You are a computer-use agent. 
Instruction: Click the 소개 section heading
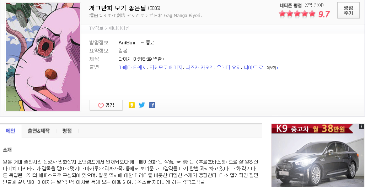point(7,150)
